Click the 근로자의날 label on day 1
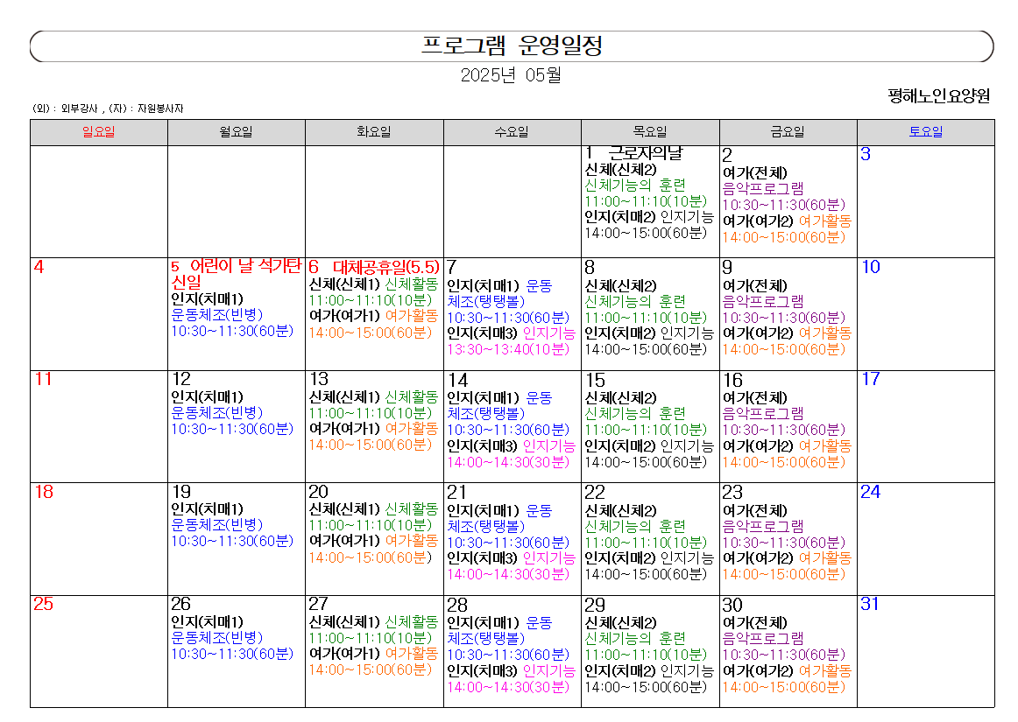The width and height of the screenshot is (1018, 722). pos(646,153)
